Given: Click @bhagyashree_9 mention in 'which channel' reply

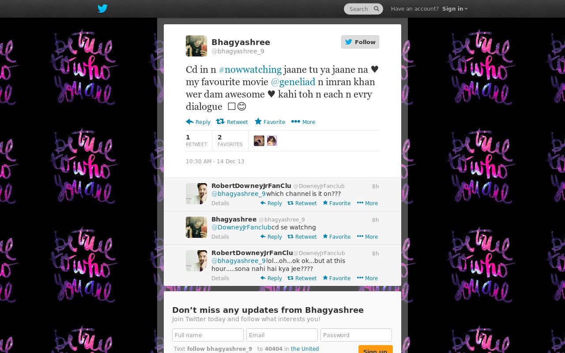Looking at the screenshot, I should click(238, 194).
